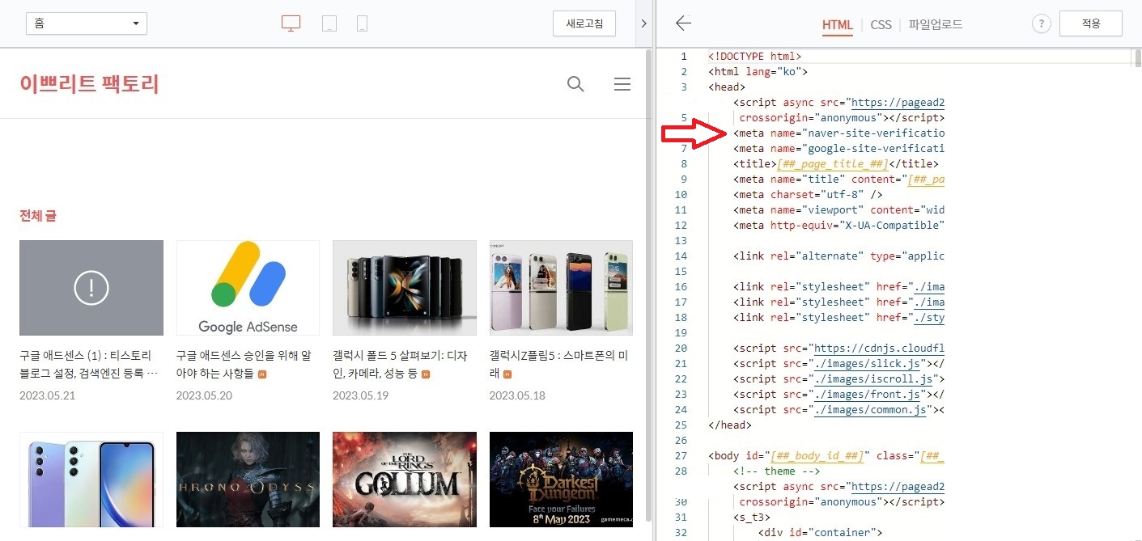Click the date 2023.05.21
Image resolution: width=1142 pixels, height=541 pixels.
48,395
